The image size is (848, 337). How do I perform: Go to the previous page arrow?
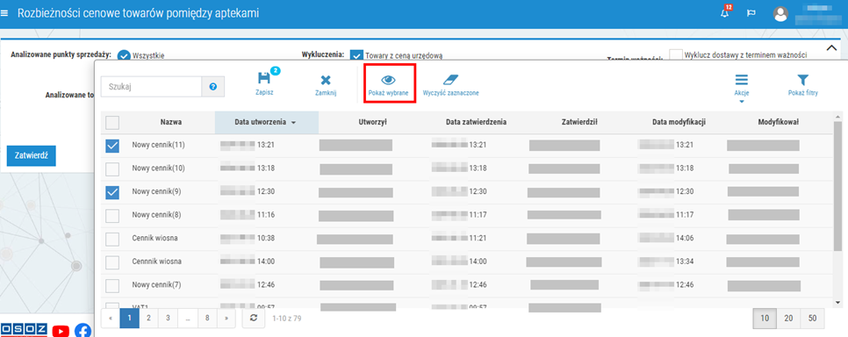(111, 318)
